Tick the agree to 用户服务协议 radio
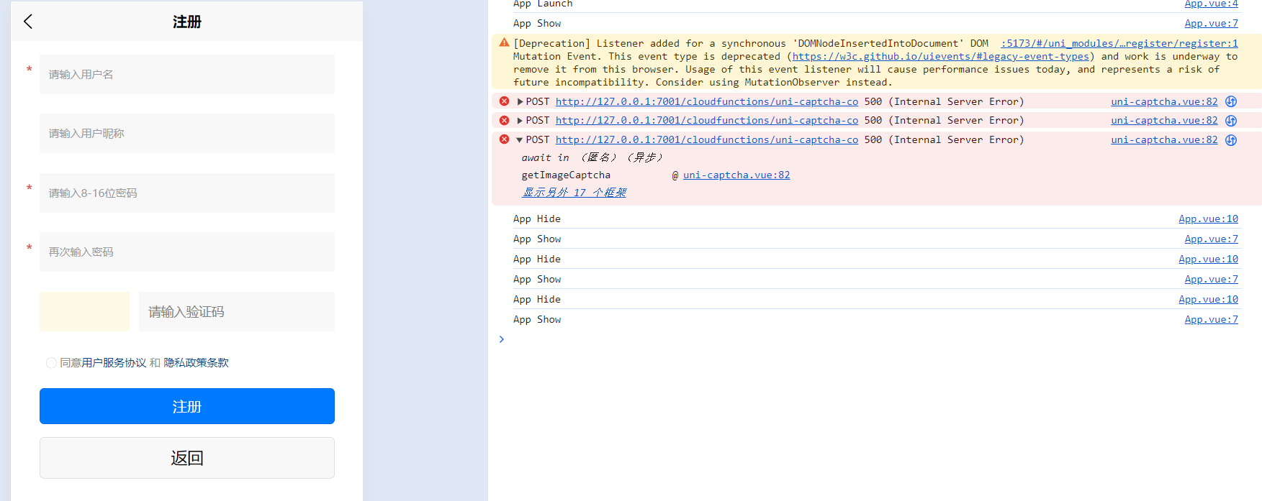Screen dimensions: 1262x501 click(x=51, y=363)
